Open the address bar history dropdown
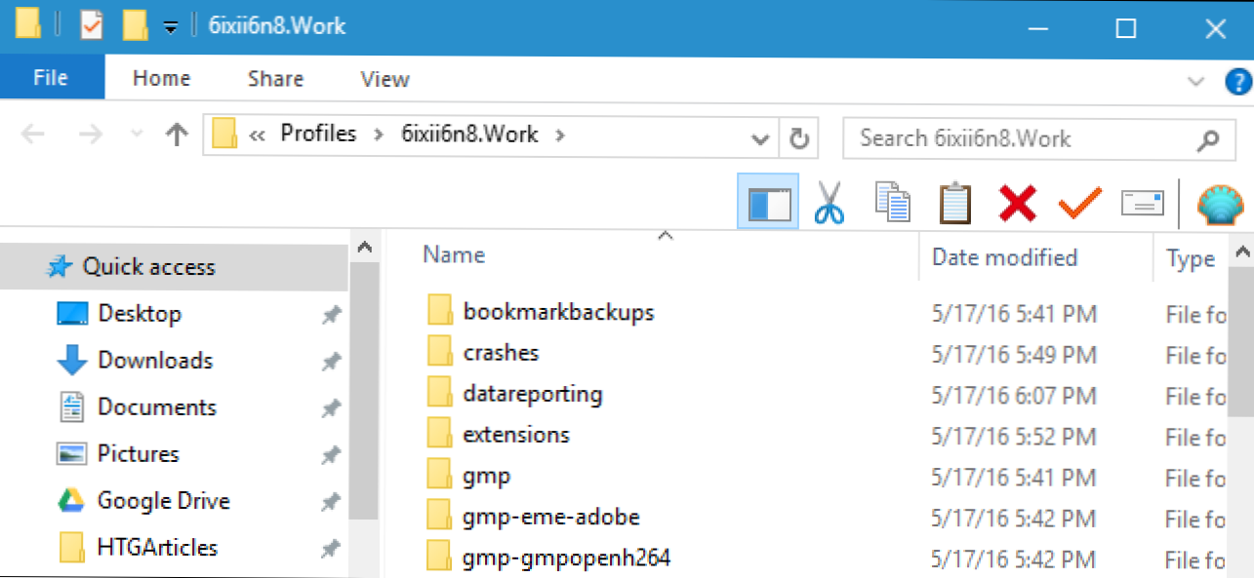1254x578 pixels. point(761,138)
